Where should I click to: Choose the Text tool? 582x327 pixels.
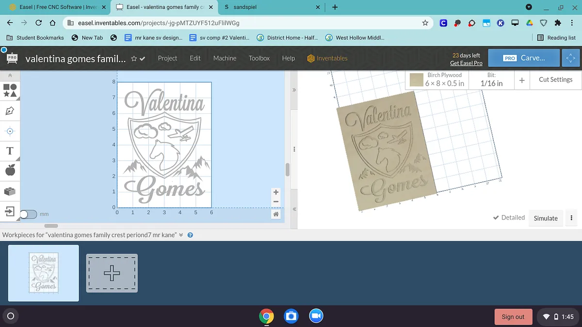point(10,151)
